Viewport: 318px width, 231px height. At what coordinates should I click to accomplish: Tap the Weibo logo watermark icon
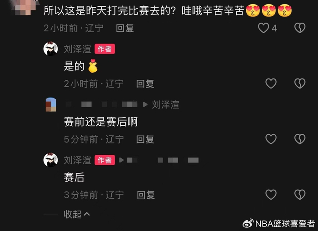point(248,223)
